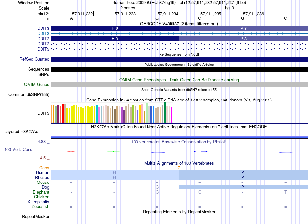Click the chr12: ruler label
The image size is (308, 224).
point(43,14)
